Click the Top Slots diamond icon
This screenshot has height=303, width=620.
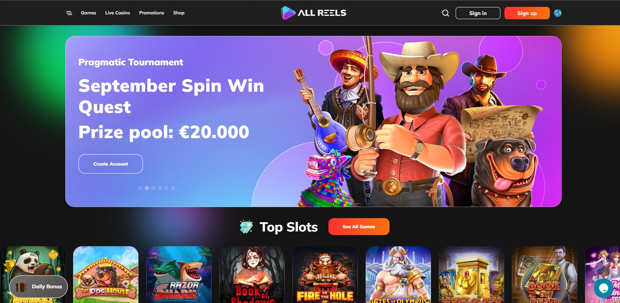[246, 227]
